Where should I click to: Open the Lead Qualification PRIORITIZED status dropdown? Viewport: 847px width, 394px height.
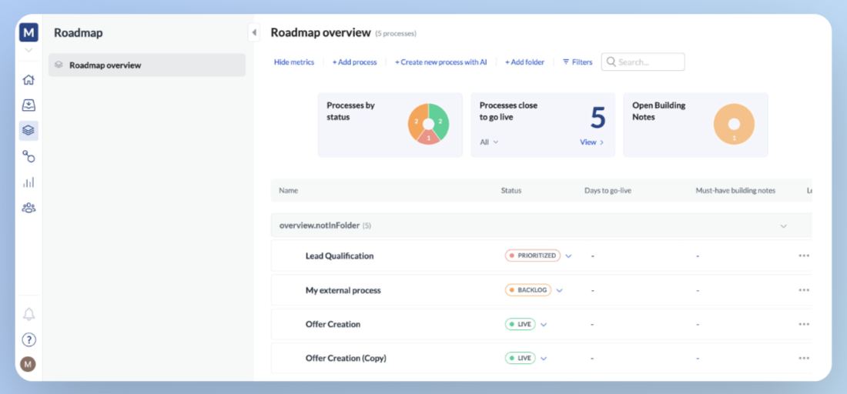coord(568,255)
